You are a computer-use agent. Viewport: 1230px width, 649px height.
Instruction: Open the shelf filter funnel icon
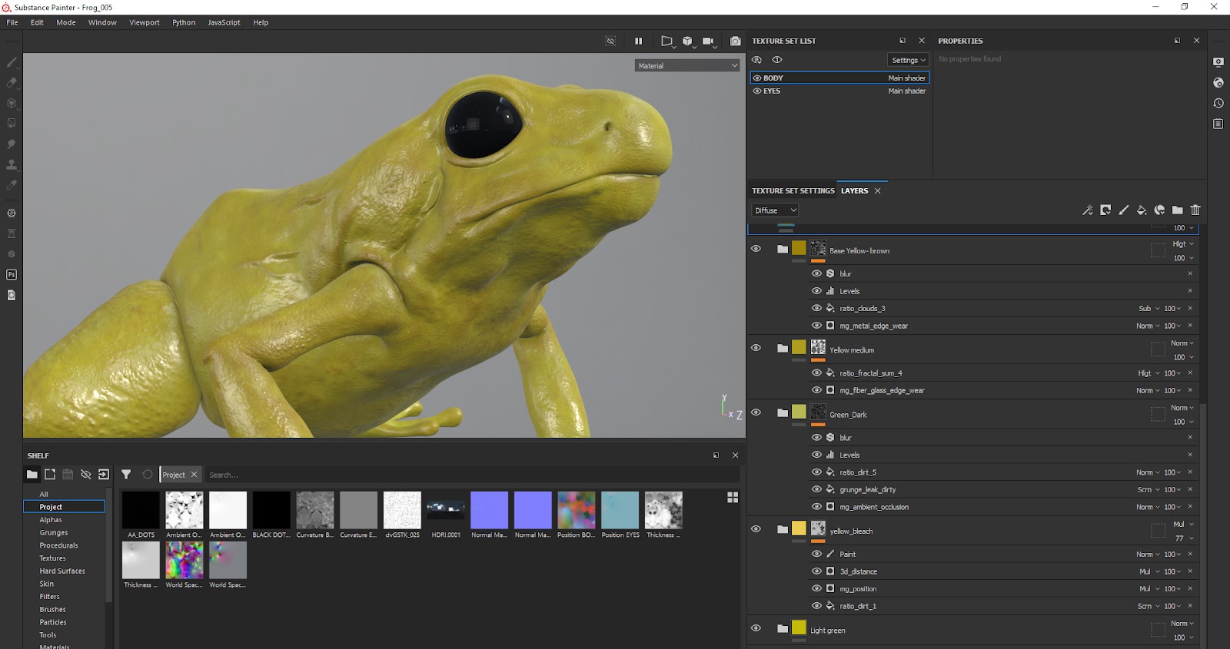126,475
